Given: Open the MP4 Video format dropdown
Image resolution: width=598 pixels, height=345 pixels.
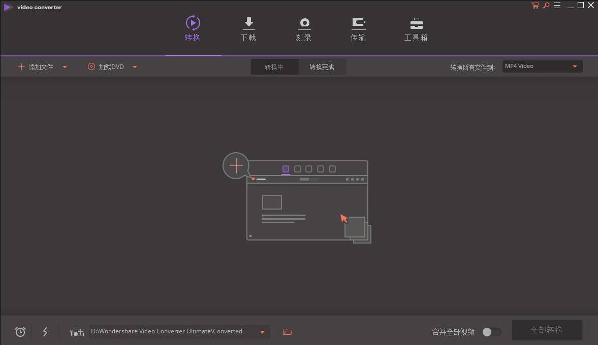Looking at the screenshot, I should point(542,66).
